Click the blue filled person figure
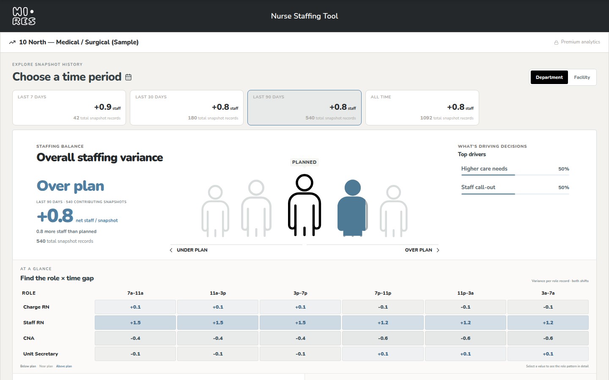Image resolution: width=609 pixels, height=380 pixels. coord(352,207)
